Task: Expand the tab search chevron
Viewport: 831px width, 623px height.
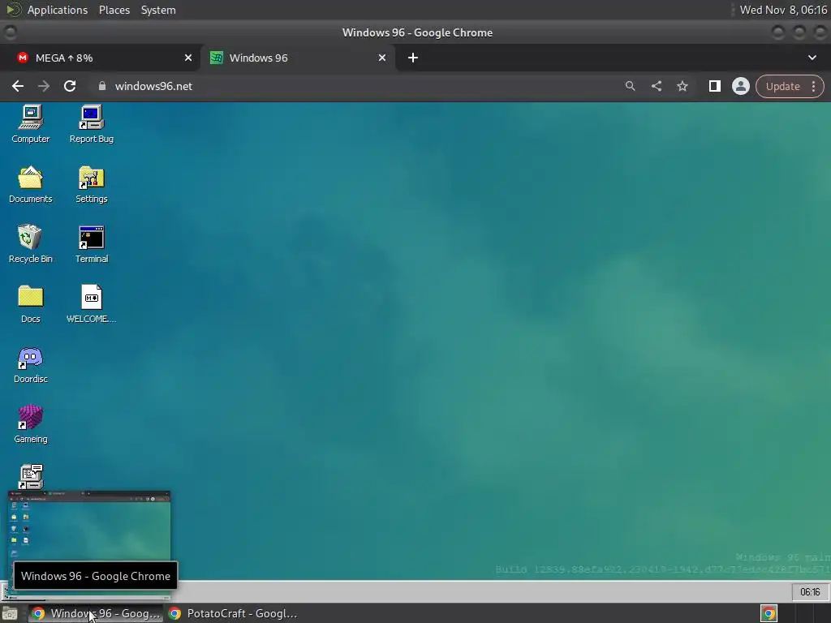Action: tap(812, 58)
